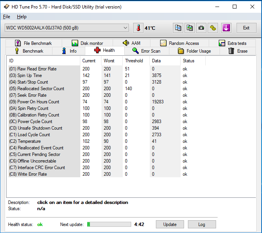The height and width of the screenshot is (233, 262).
Task: Switch to the Benchmark tab
Action: point(29,51)
